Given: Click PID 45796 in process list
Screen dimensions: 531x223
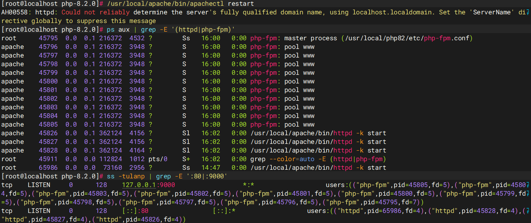Looking at the screenshot, I should 48,47.
